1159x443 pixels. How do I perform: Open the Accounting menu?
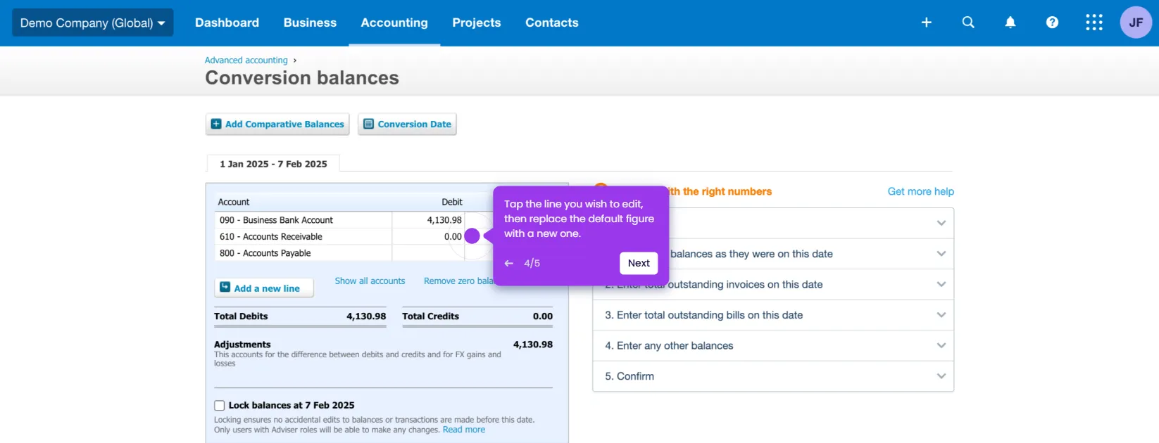(x=394, y=23)
